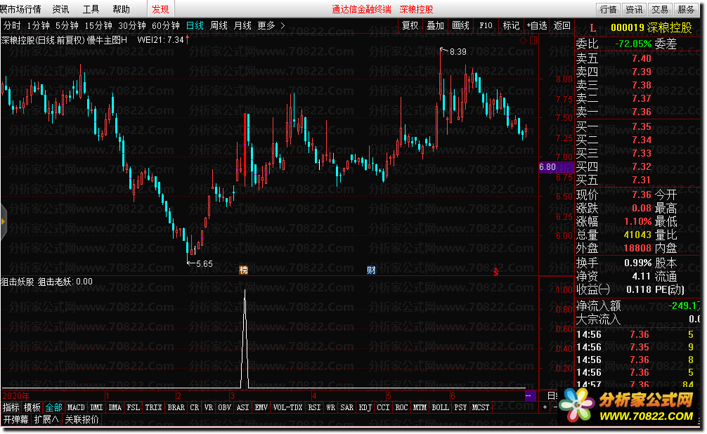
Task: Click the 叠加 overlay button
Action: pos(435,26)
